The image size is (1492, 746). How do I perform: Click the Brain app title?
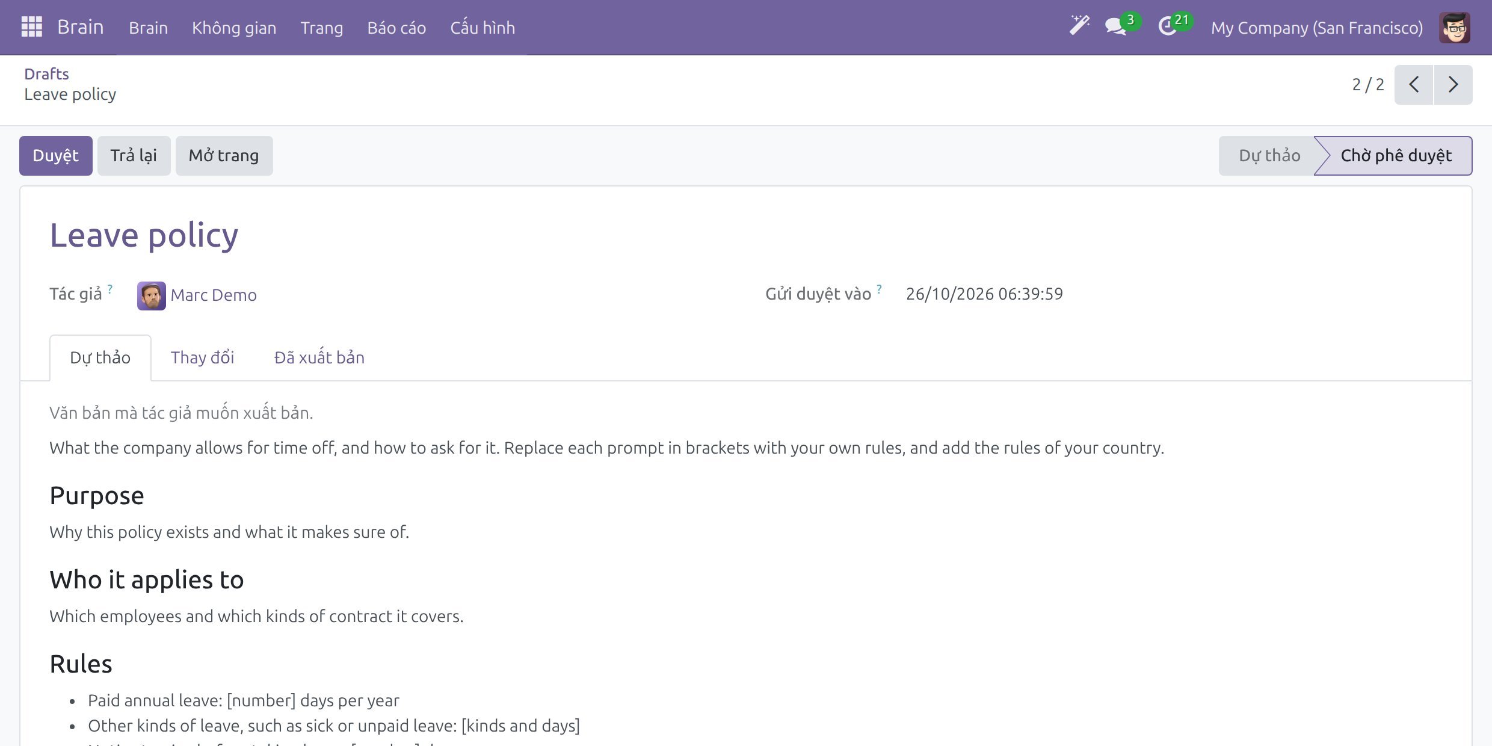(80, 27)
